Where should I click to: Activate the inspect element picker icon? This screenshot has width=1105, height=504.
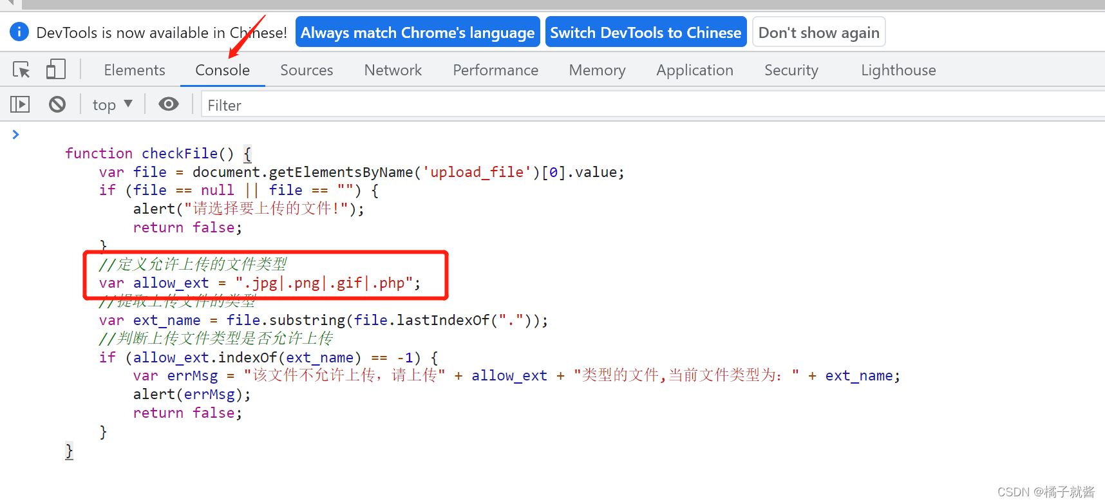(x=21, y=70)
